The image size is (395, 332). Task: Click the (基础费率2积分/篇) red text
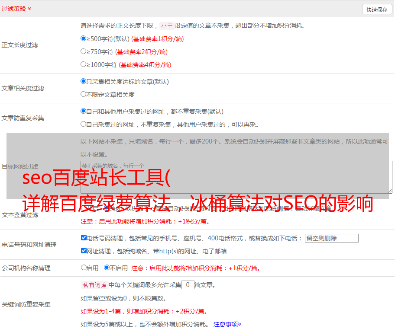tap(141, 52)
